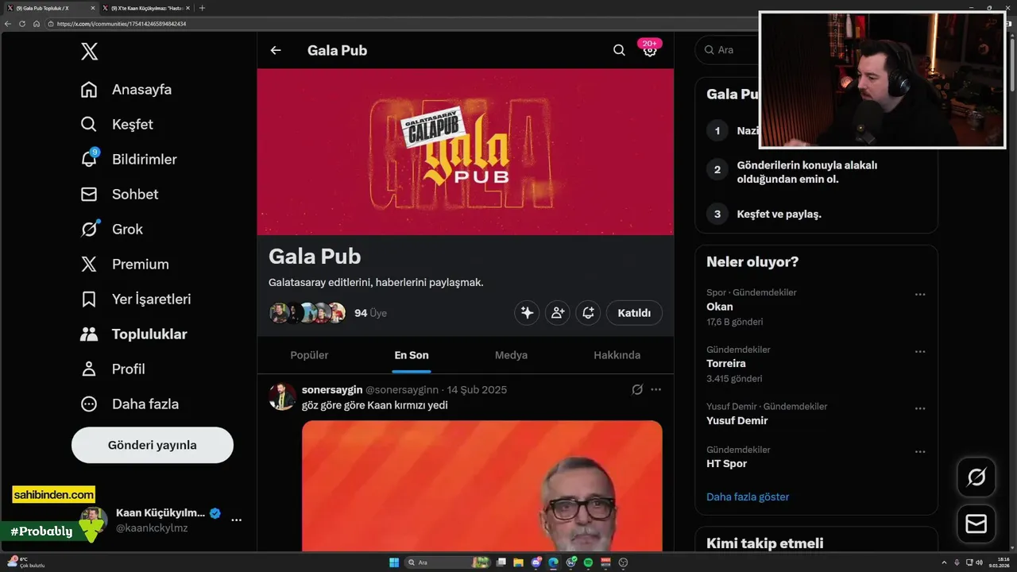The image size is (1017, 572).
Task: Click the Gala Pub banner image
Action: pos(466,152)
